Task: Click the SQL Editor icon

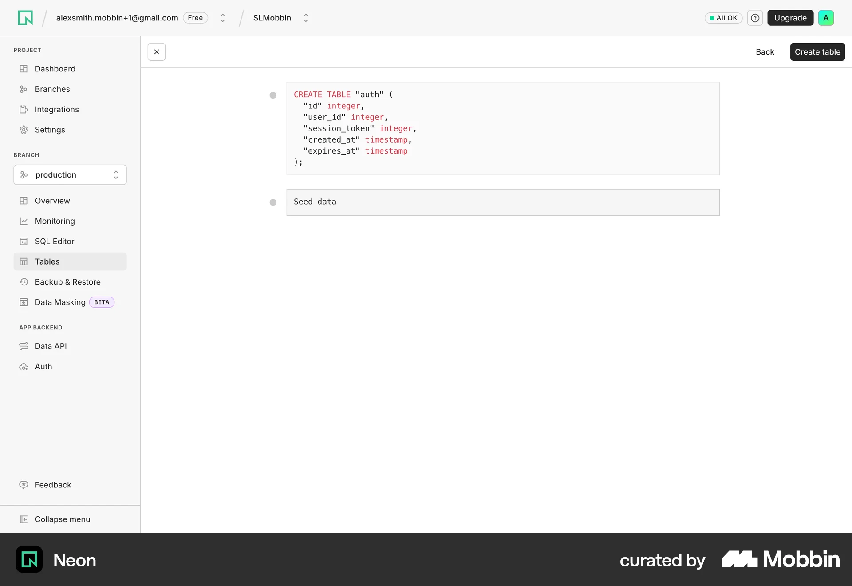Action: (x=24, y=242)
